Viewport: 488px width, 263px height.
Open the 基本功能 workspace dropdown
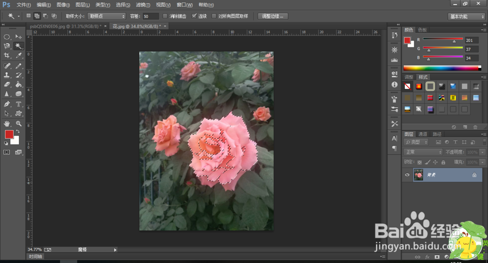pos(466,17)
